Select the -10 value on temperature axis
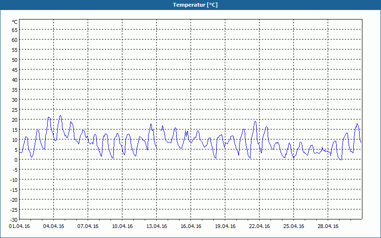381x238 pixels. [14, 180]
